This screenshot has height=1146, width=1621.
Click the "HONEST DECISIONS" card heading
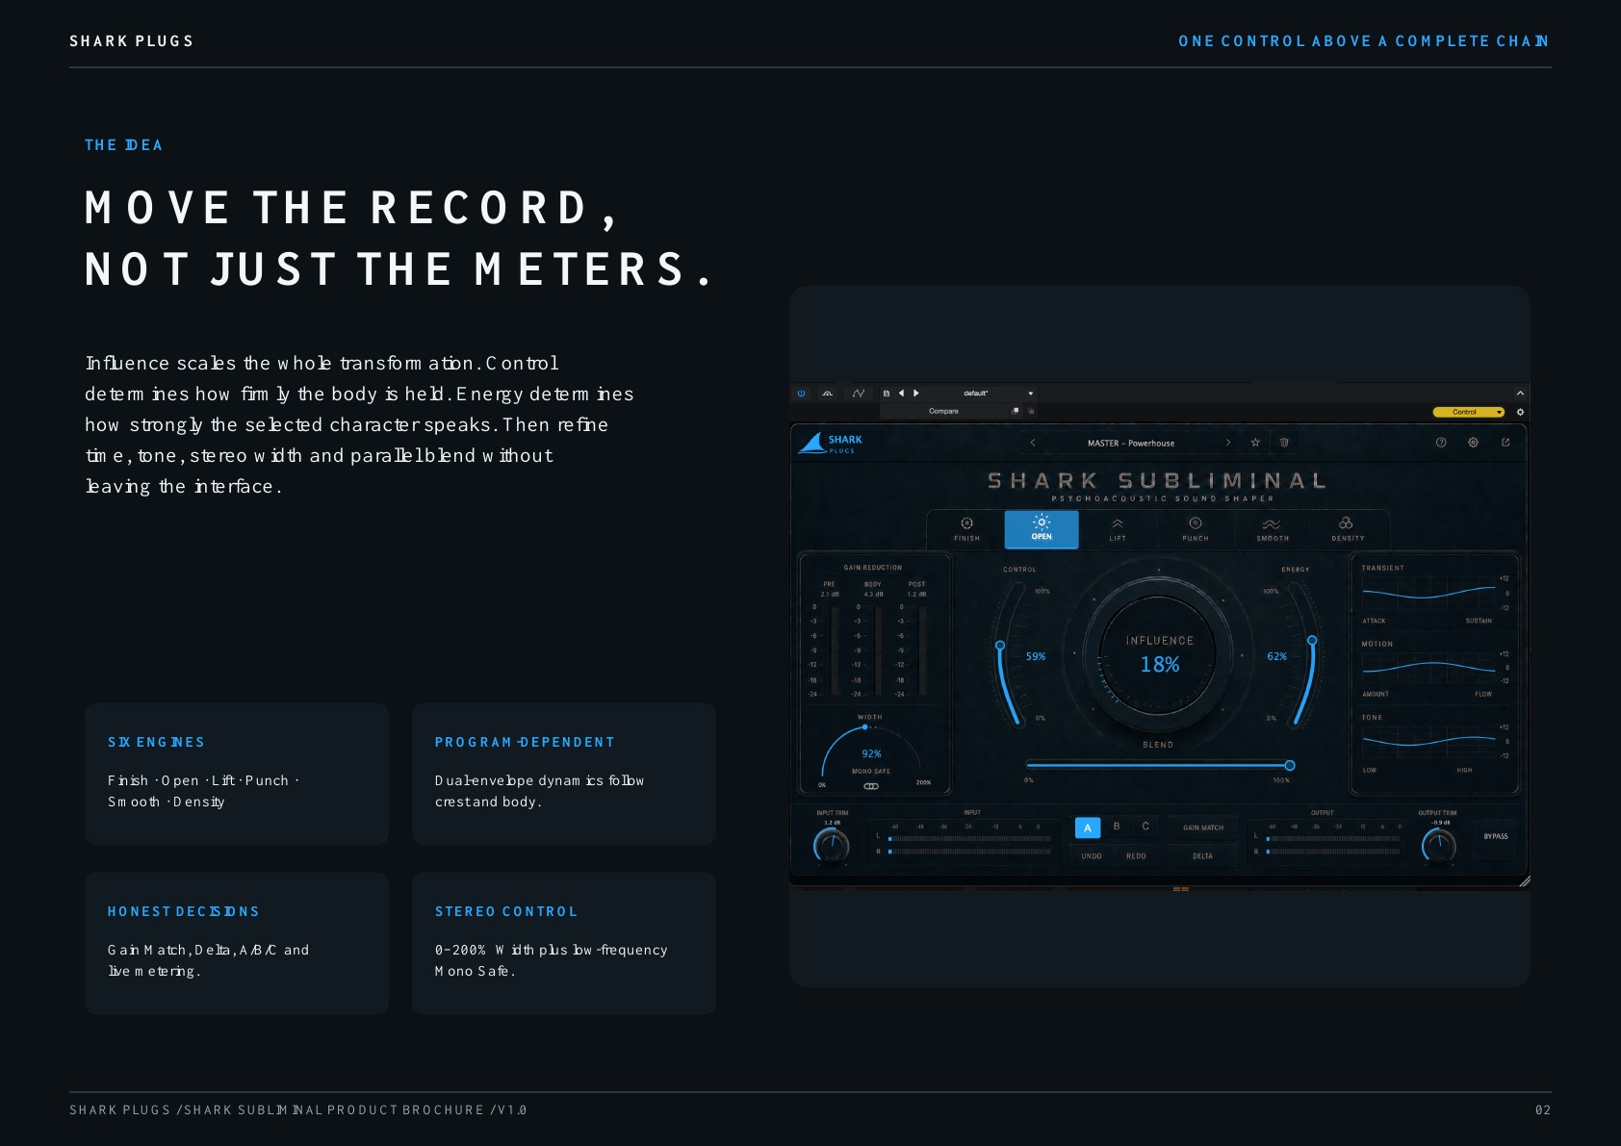183,911
